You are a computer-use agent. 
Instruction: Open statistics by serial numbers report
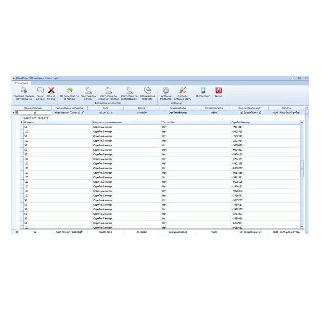tap(108, 90)
